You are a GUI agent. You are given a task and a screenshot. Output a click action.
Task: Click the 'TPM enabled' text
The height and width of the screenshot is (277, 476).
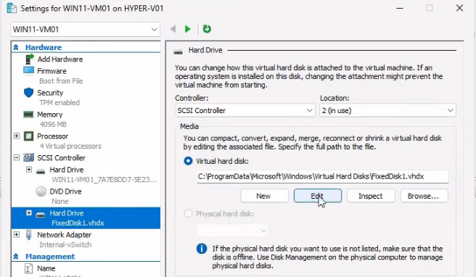pos(59,102)
